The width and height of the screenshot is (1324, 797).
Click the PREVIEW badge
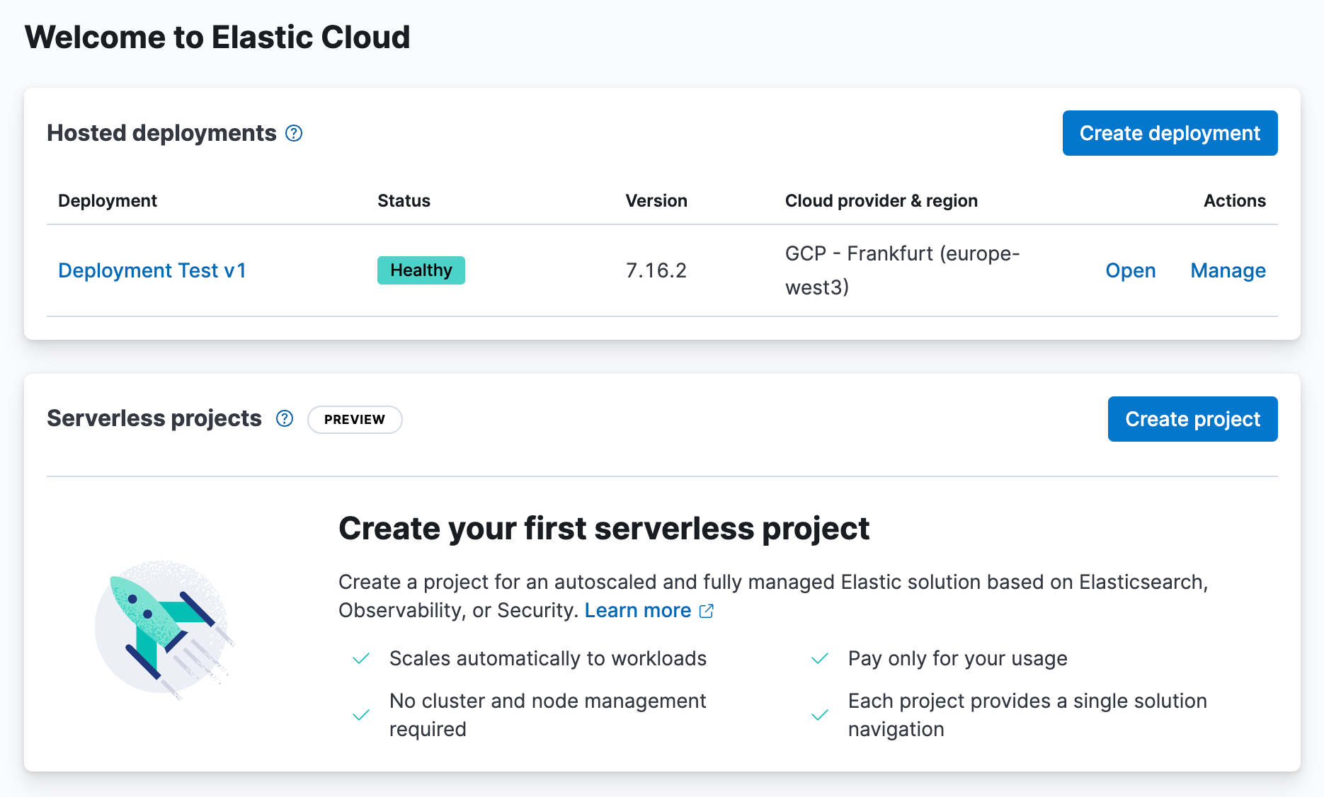click(x=355, y=419)
